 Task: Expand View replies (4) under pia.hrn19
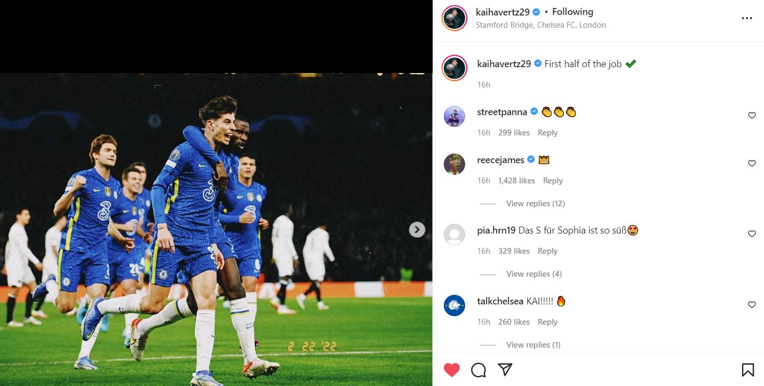tap(534, 274)
